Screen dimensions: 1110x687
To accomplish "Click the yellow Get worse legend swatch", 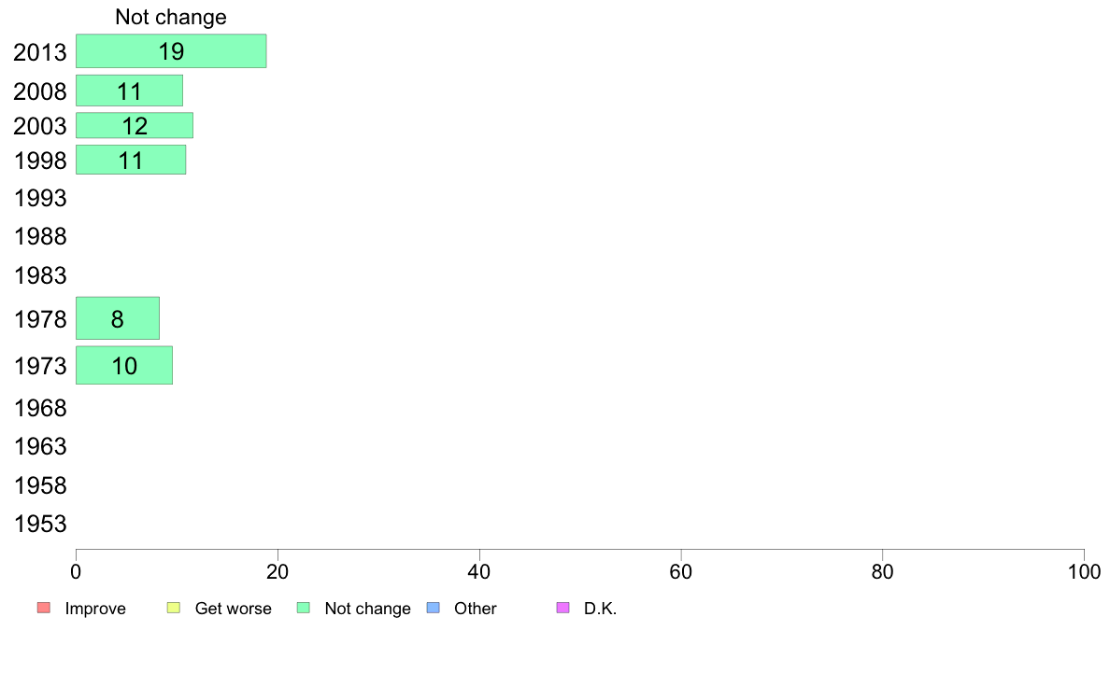I will point(174,608).
